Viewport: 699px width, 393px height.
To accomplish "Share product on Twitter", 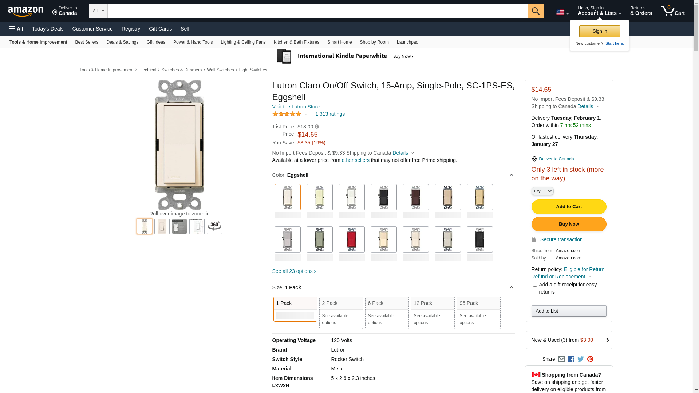I will 581,359.
